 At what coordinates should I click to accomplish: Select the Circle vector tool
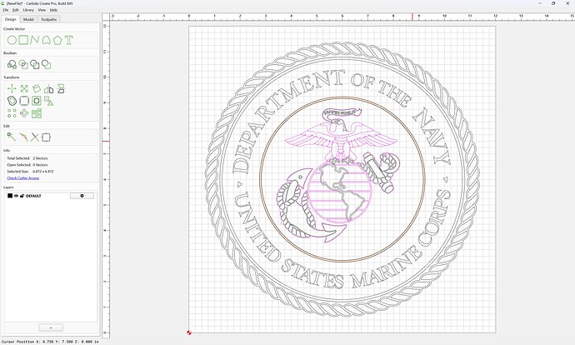coord(12,40)
